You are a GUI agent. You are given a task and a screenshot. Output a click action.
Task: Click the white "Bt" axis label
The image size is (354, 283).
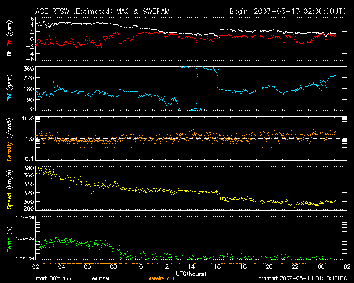9,54
